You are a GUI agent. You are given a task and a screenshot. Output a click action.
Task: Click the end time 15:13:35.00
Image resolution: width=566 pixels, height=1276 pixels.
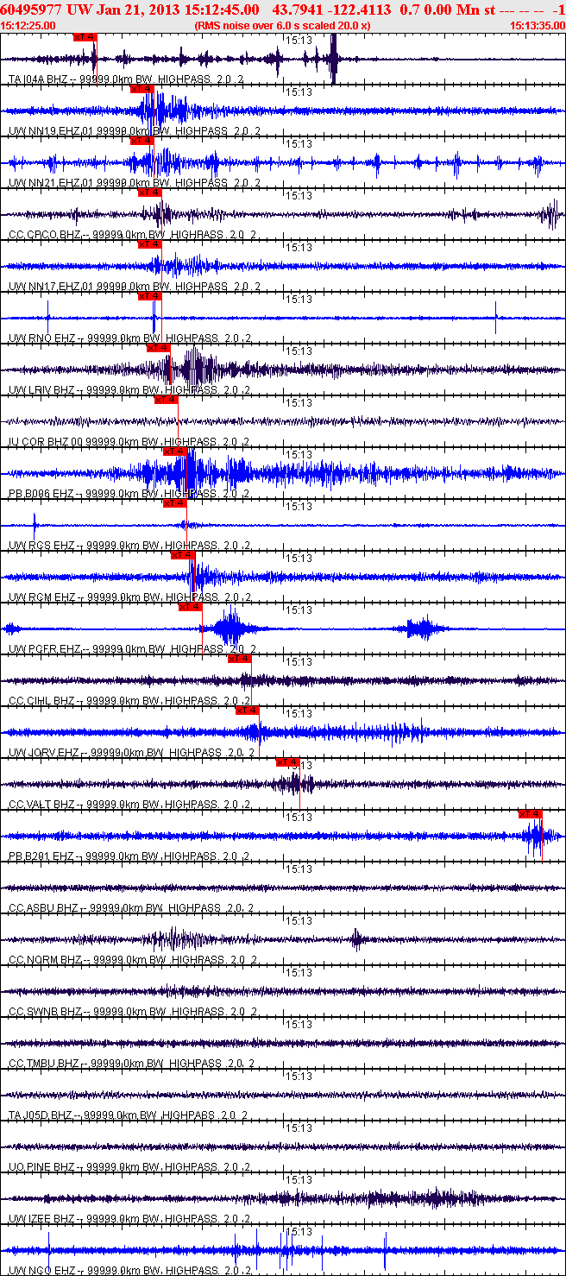point(538,26)
